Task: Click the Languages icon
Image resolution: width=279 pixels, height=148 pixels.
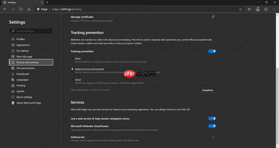Action: point(13,80)
